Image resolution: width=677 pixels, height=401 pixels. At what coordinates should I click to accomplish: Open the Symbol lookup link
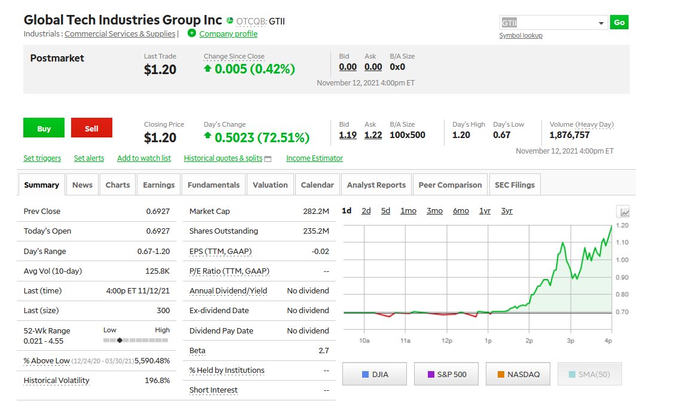(x=520, y=35)
